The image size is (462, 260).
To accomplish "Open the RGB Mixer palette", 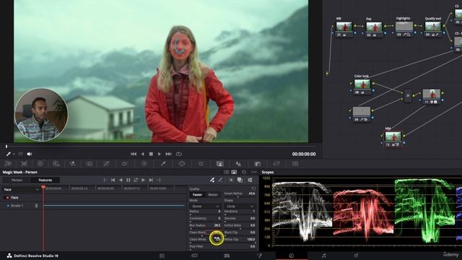I will tap(72, 164).
